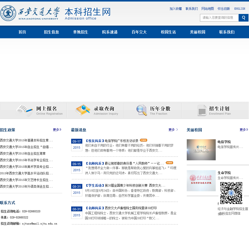Viewport: 249px width, 226px height.
Task: Click 加入收藏 top link
Action: click(x=176, y=9)
